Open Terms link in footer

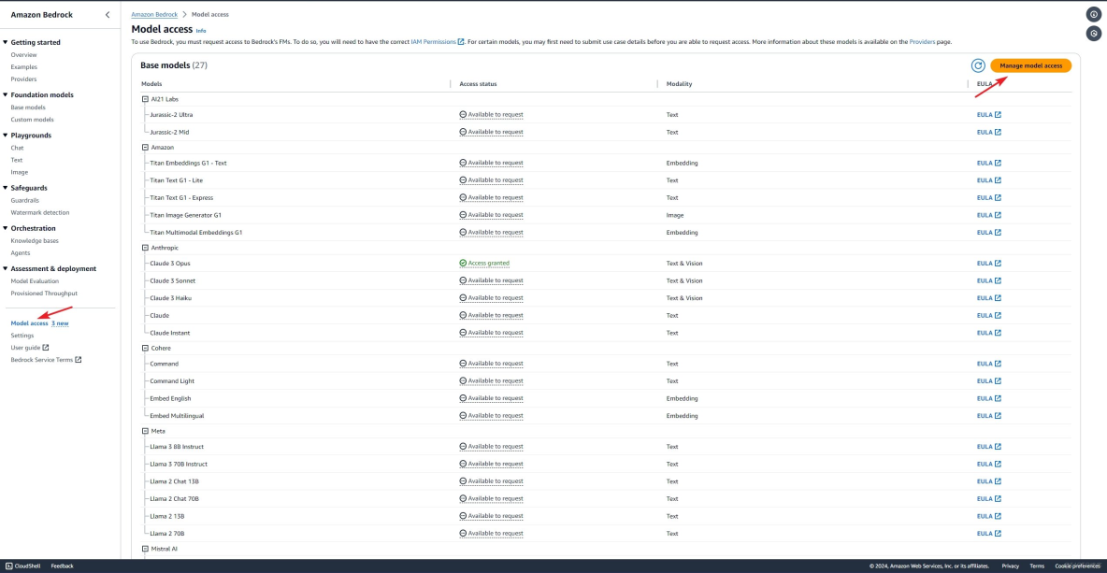(1037, 566)
